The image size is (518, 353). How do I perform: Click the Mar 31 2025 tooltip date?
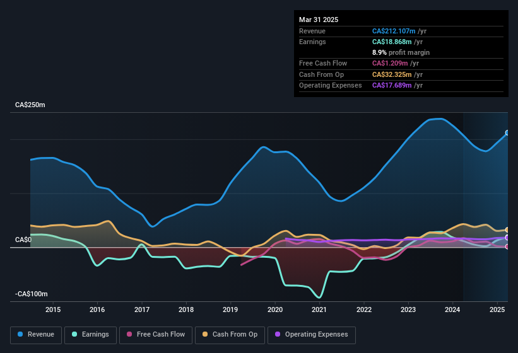319,20
